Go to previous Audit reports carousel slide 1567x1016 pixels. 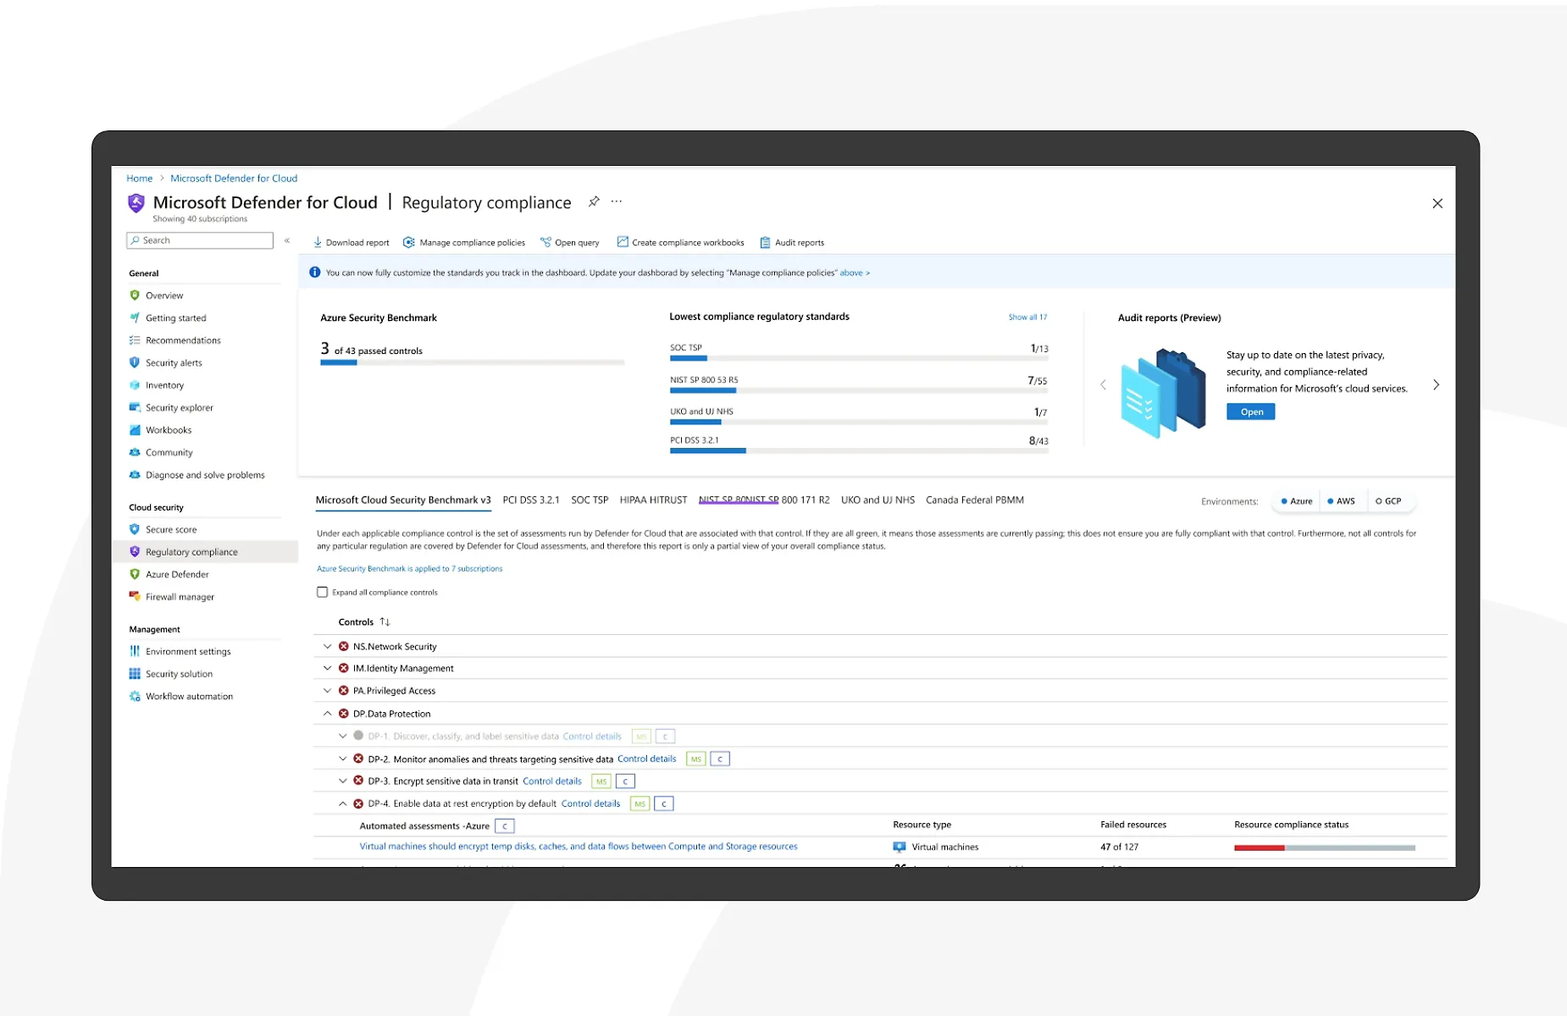point(1103,384)
